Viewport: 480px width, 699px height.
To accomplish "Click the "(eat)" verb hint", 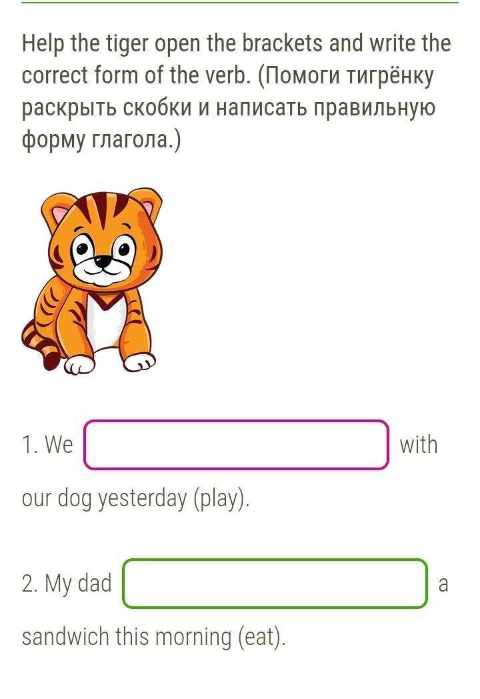I will point(262,637).
